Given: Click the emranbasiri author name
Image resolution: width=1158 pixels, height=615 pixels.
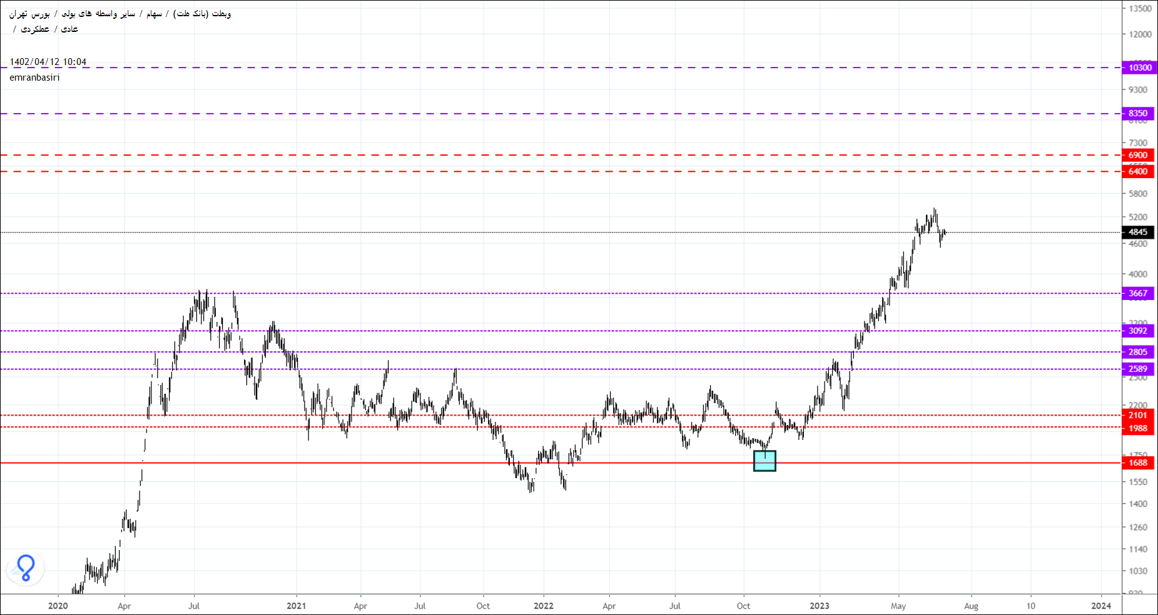Looking at the screenshot, I should (x=34, y=77).
